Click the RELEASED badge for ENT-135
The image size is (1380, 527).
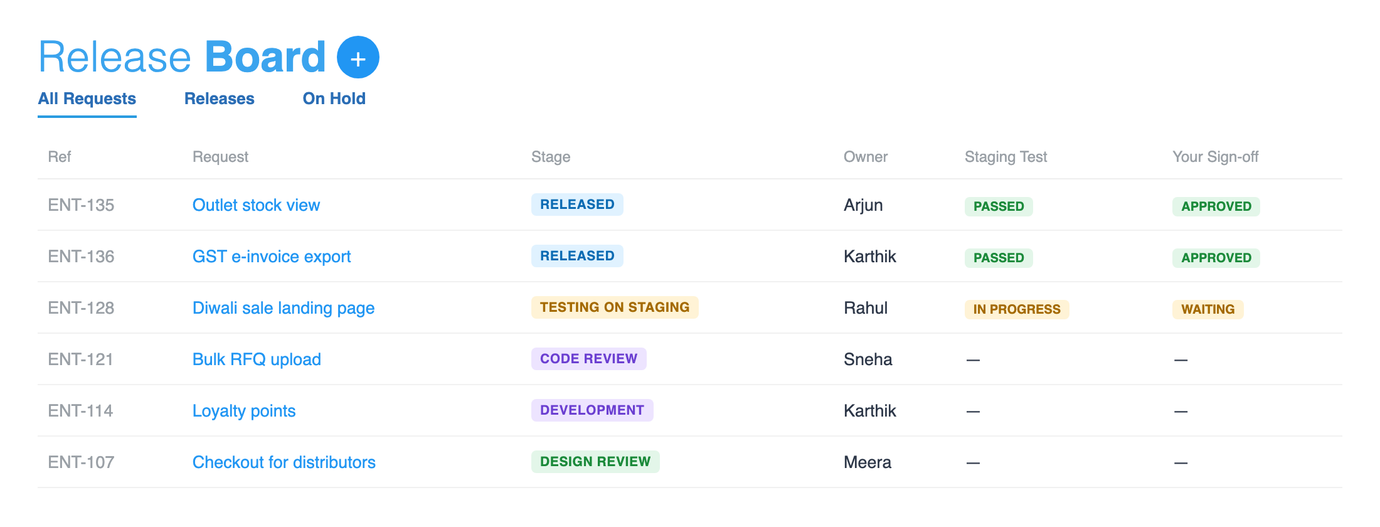coord(577,205)
